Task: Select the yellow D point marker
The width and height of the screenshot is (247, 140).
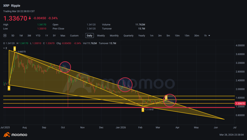Action: tap(166, 97)
